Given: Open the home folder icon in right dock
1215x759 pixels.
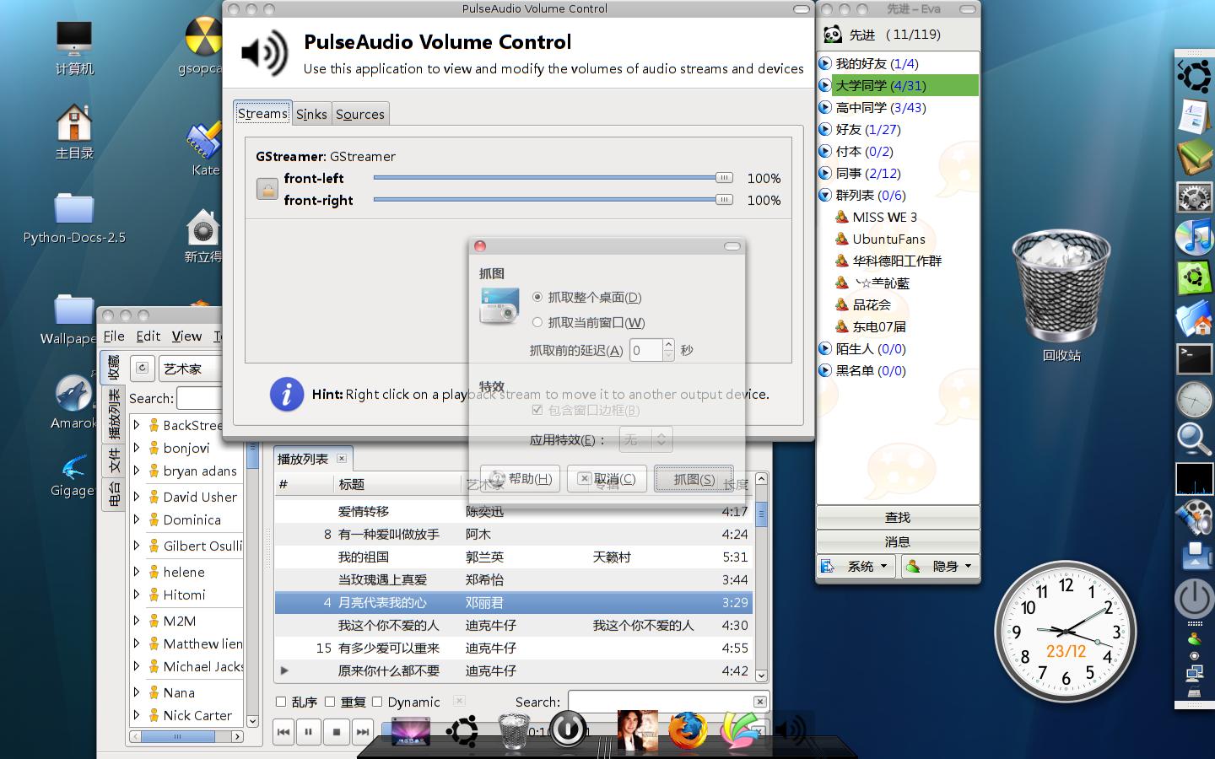Looking at the screenshot, I should point(1195,319).
